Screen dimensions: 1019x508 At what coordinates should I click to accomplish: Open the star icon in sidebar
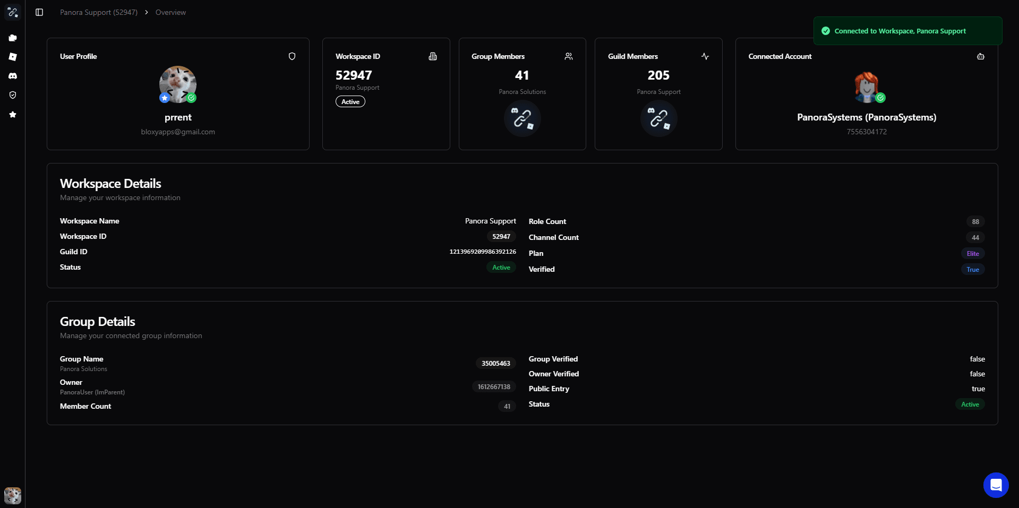pos(13,114)
